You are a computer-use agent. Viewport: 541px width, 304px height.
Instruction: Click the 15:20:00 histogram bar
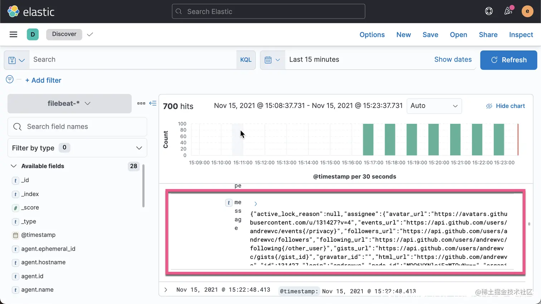433,139
